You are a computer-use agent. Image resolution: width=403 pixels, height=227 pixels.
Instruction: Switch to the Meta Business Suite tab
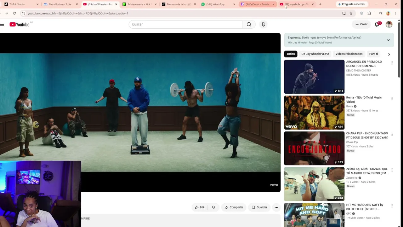(x=60, y=4)
